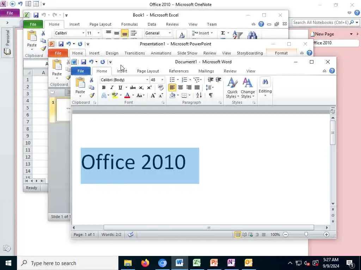361x270 pixels.
Task: Toggle Center alignment in Word
Action: (x=180, y=88)
